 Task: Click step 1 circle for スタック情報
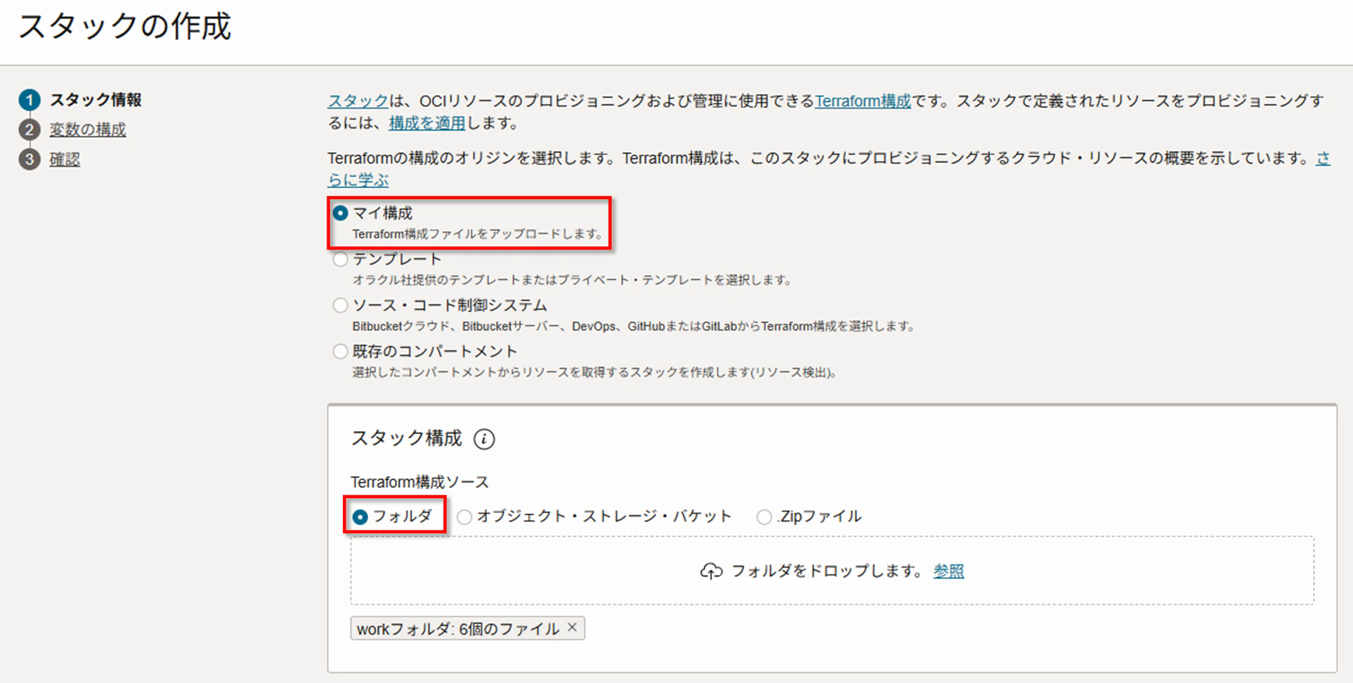(x=29, y=100)
